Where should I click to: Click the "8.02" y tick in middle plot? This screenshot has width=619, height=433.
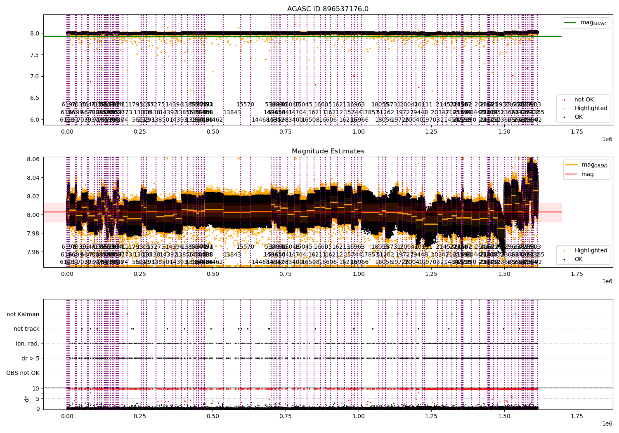(x=33, y=196)
